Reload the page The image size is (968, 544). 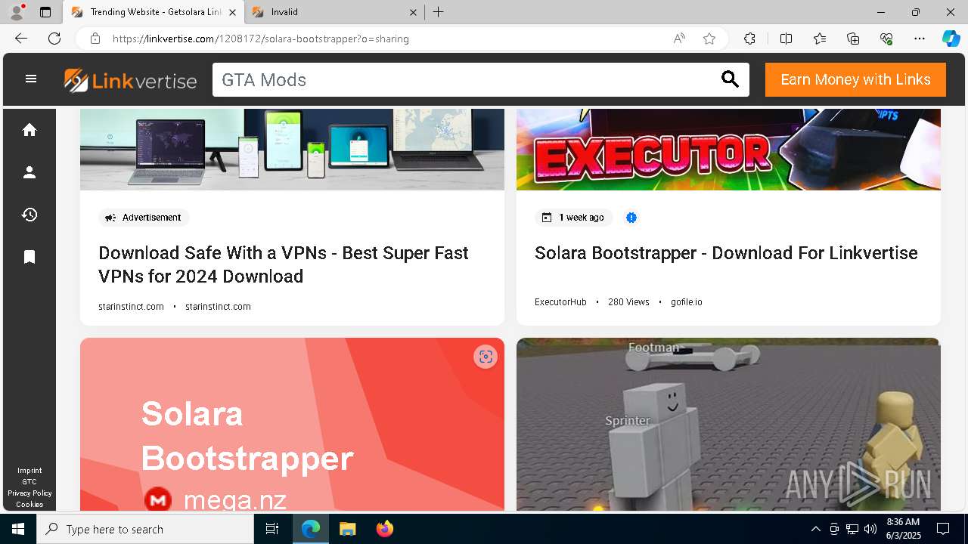(x=54, y=39)
